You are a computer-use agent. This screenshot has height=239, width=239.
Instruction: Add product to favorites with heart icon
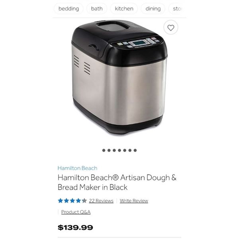[171, 27]
